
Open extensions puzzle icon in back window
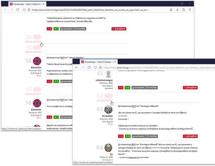click(184, 10)
